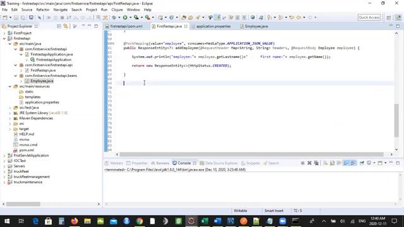This screenshot has height=227, width=404.
Task: Click the Skip All Breakpoints toolbar icon
Action: tap(39, 18)
